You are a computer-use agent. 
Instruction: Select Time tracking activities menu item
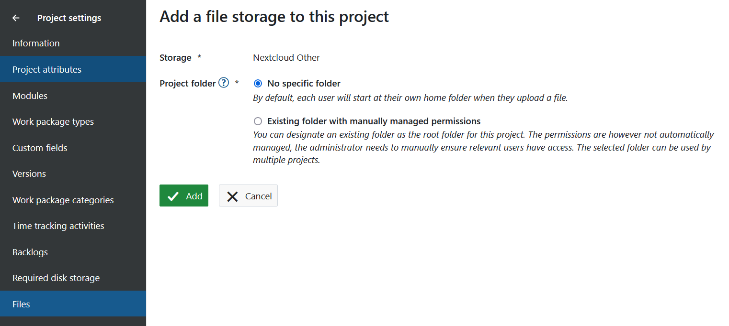[58, 226]
